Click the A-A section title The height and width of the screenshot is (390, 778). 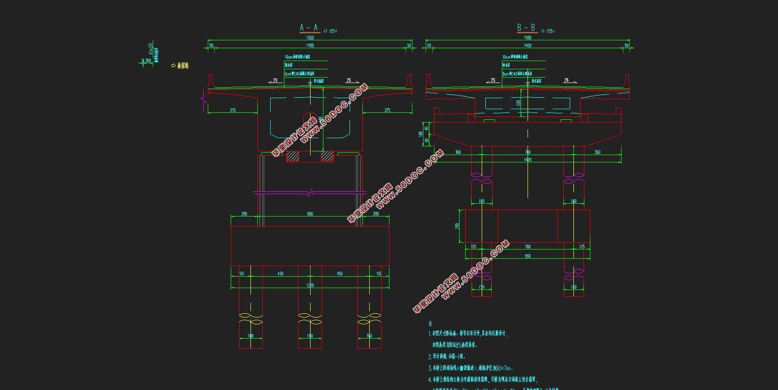309,28
